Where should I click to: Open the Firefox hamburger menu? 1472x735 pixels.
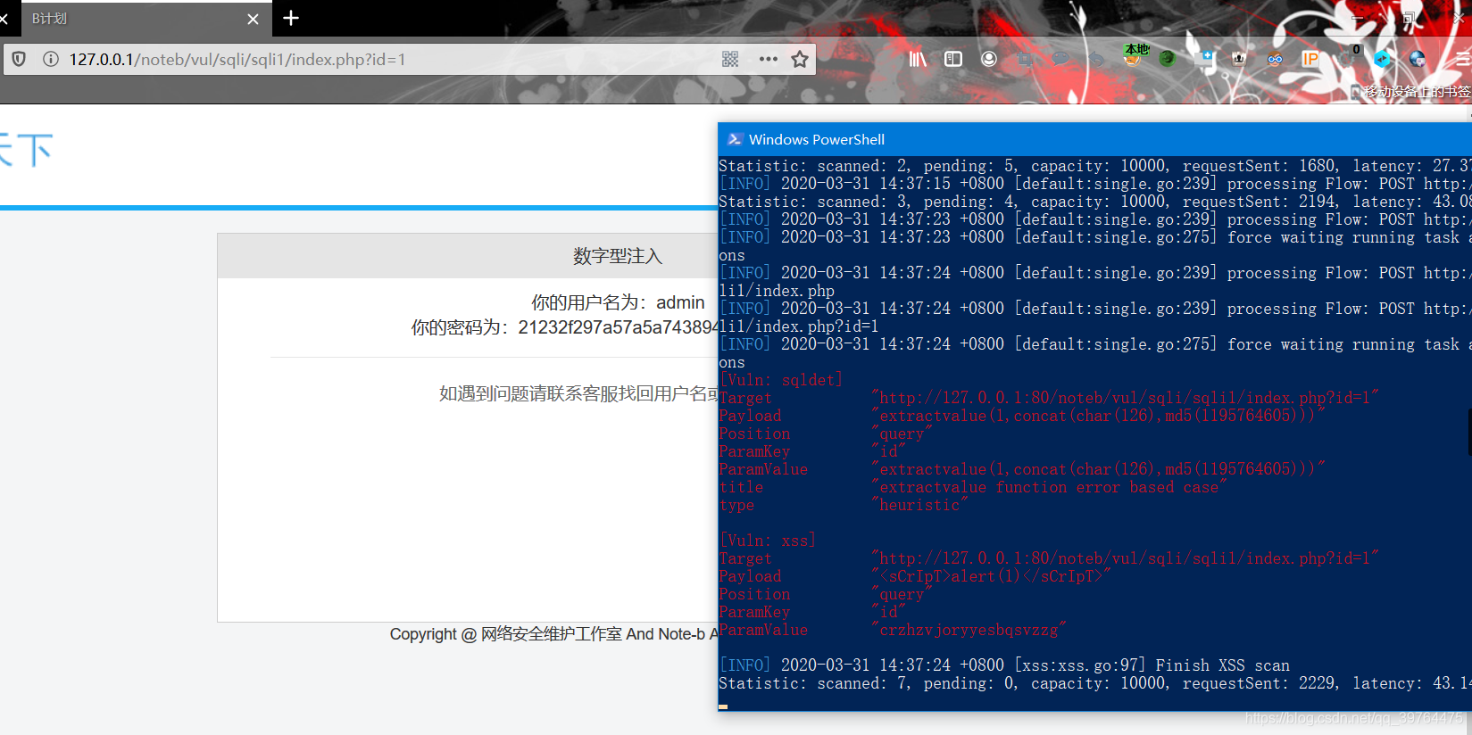tap(1462, 59)
